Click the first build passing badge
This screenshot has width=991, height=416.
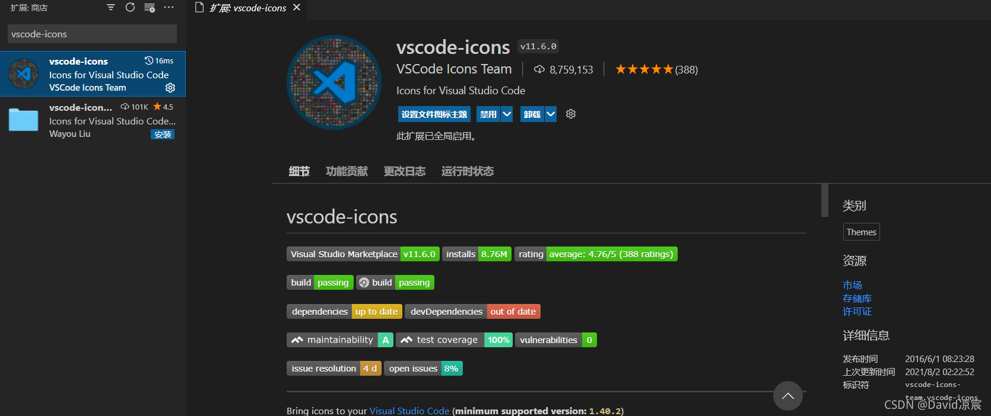[x=320, y=282]
